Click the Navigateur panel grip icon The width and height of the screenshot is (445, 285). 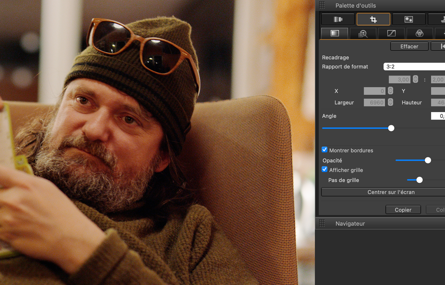point(322,223)
